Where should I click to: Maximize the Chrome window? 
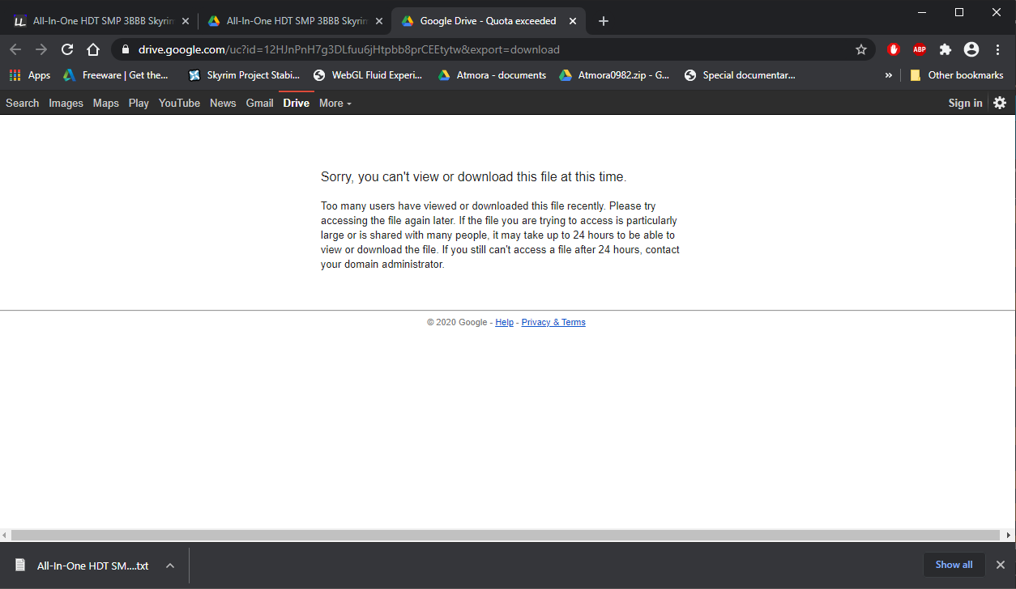959,11
